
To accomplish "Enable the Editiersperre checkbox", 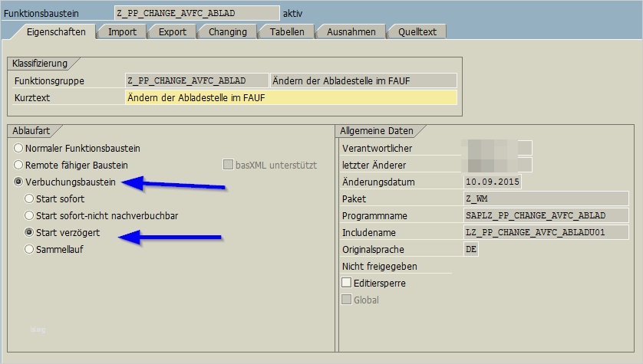I will pyautogui.click(x=347, y=283).
